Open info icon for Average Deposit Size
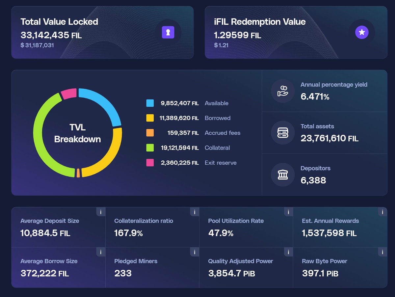395x297 pixels. point(101,212)
